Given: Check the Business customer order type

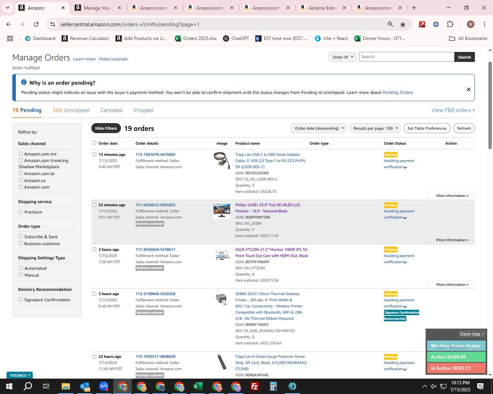Looking at the screenshot, I should (x=21, y=243).
